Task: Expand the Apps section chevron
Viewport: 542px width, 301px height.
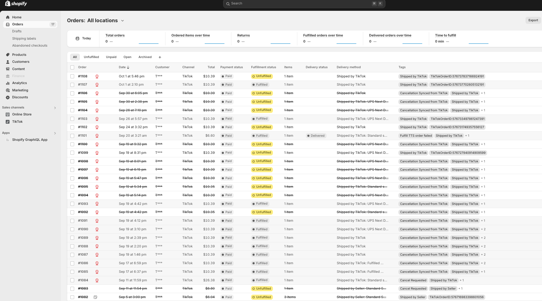Action: [x=55, y=133]
